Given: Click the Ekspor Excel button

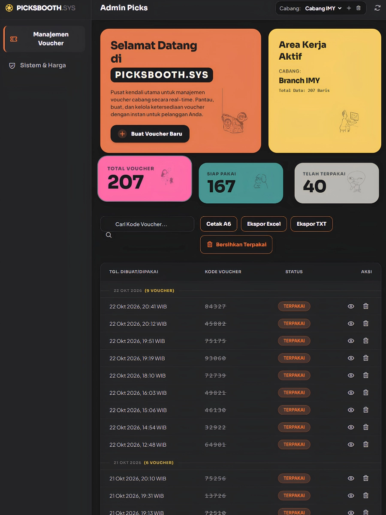Looking at the screenshot, I should (264, 224).
